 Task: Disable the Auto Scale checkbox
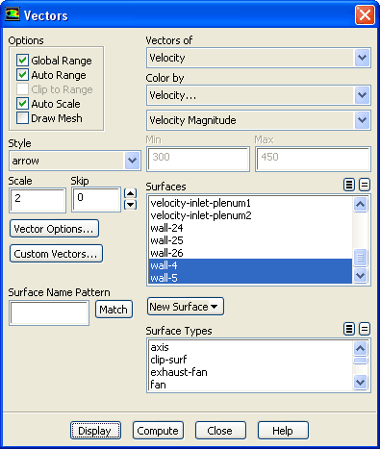pos(22,104)
